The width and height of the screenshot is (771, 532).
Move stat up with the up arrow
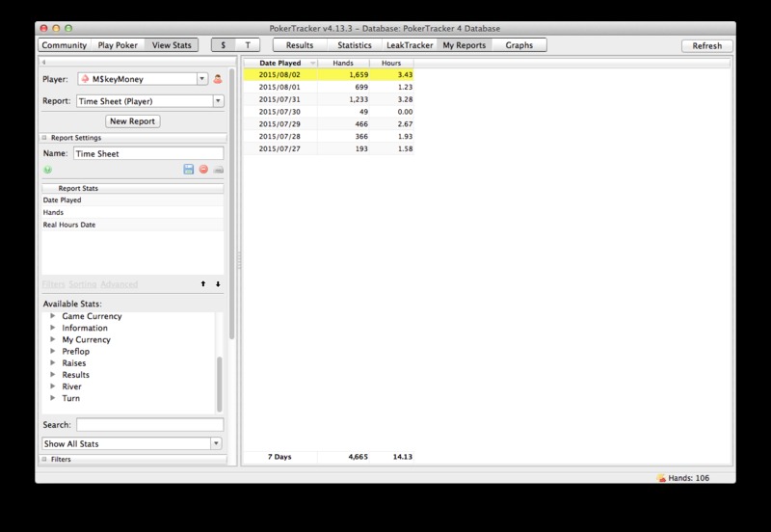click(203, 283)
